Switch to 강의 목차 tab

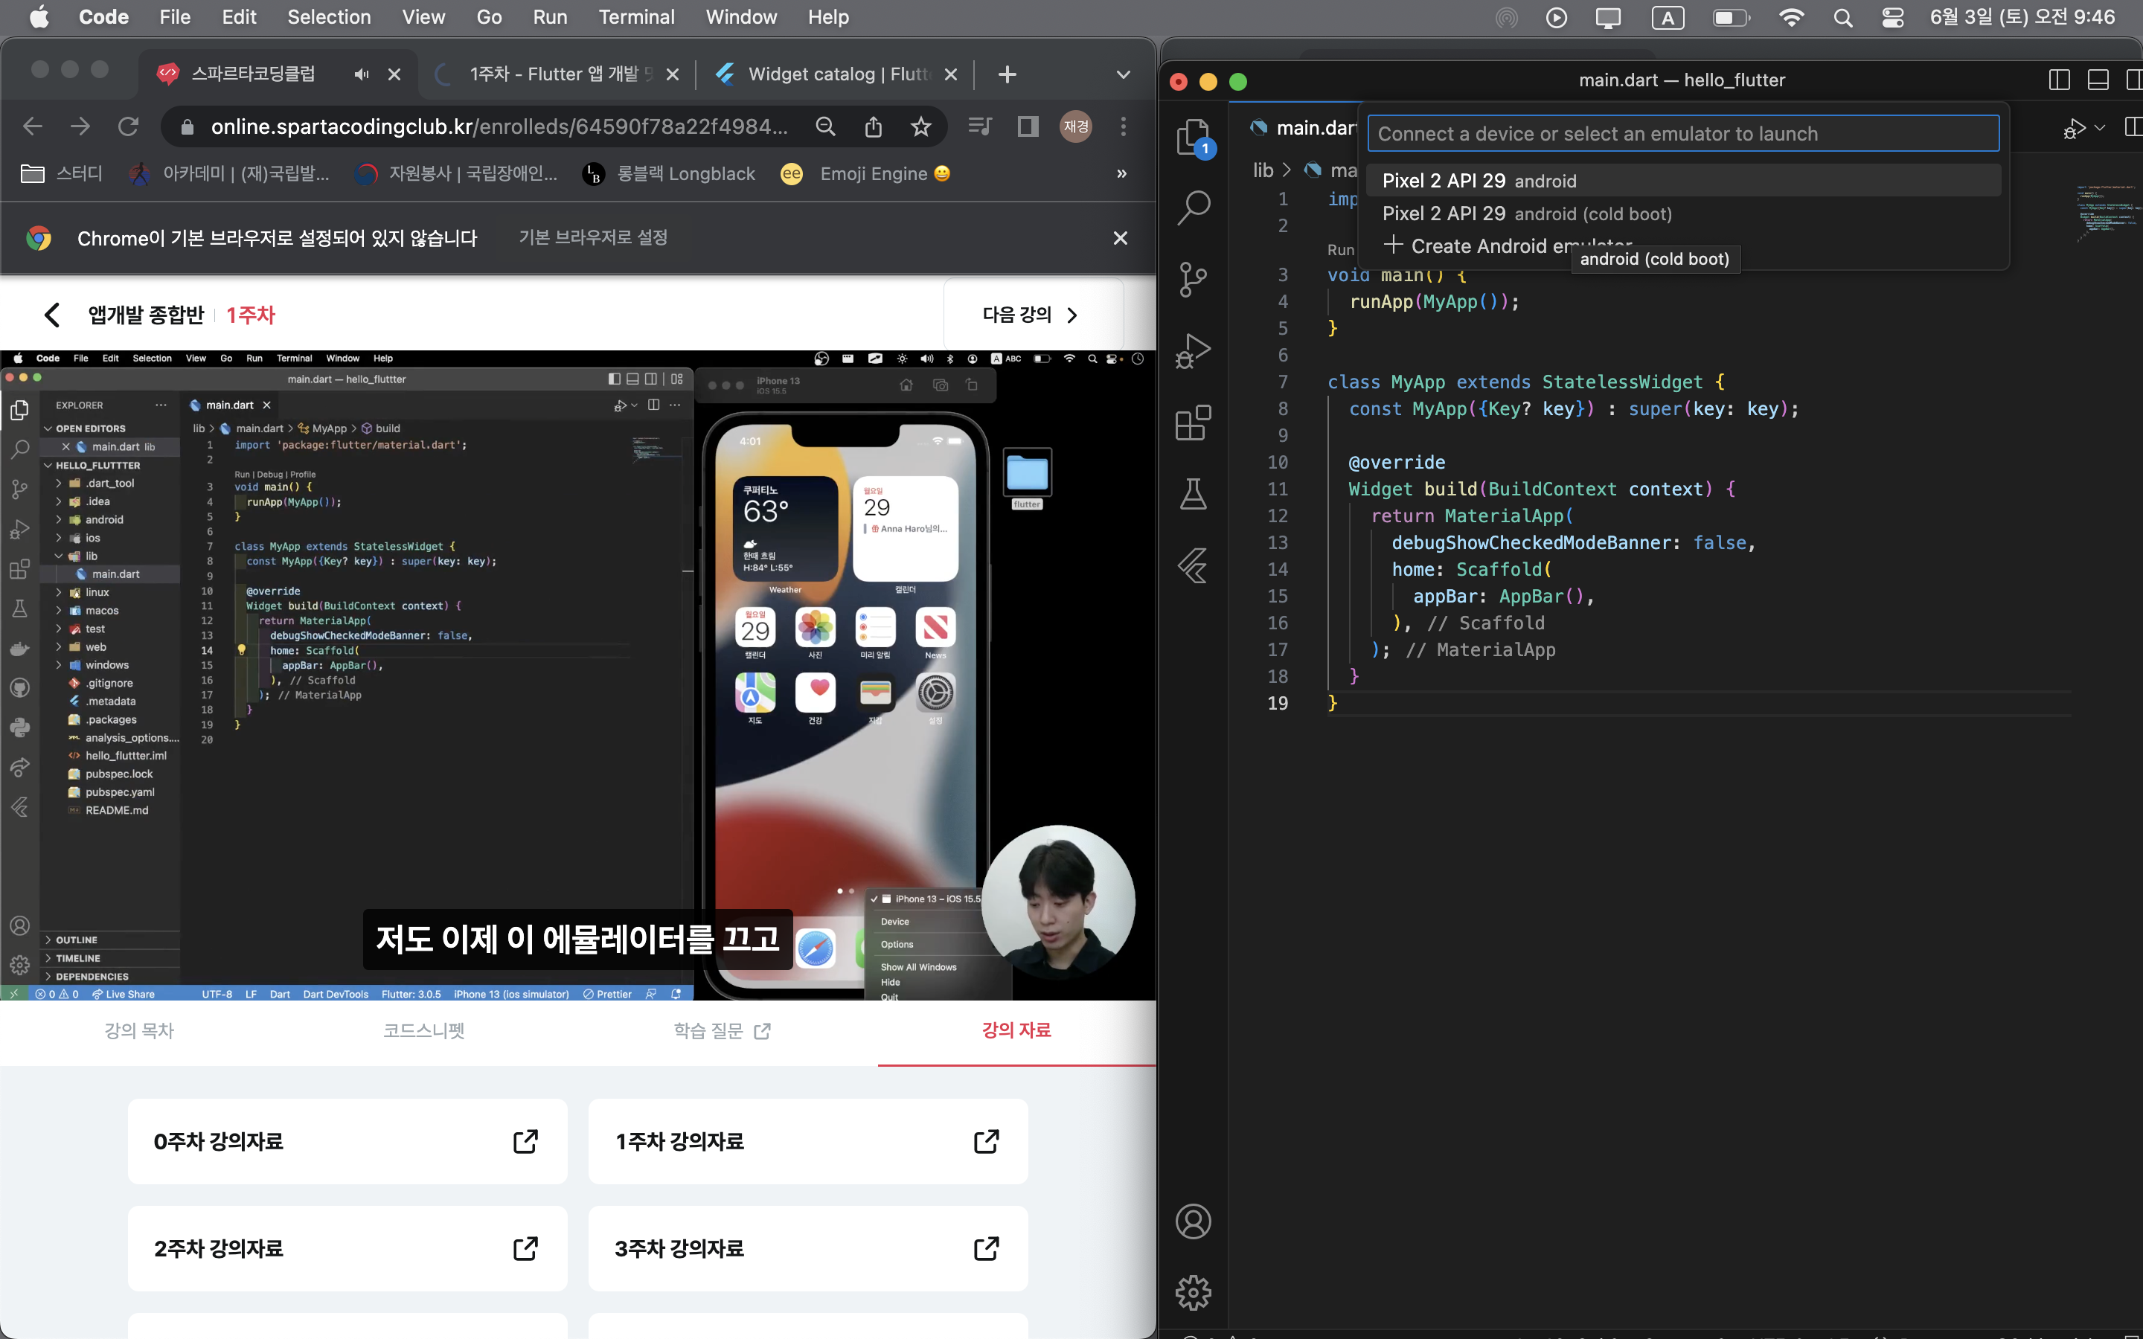(139, 1030)
